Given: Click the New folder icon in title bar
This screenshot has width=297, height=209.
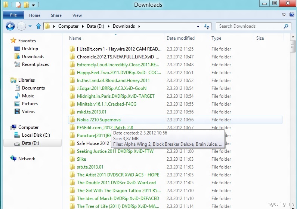Looking at the screenshot, I should [26, 5].
